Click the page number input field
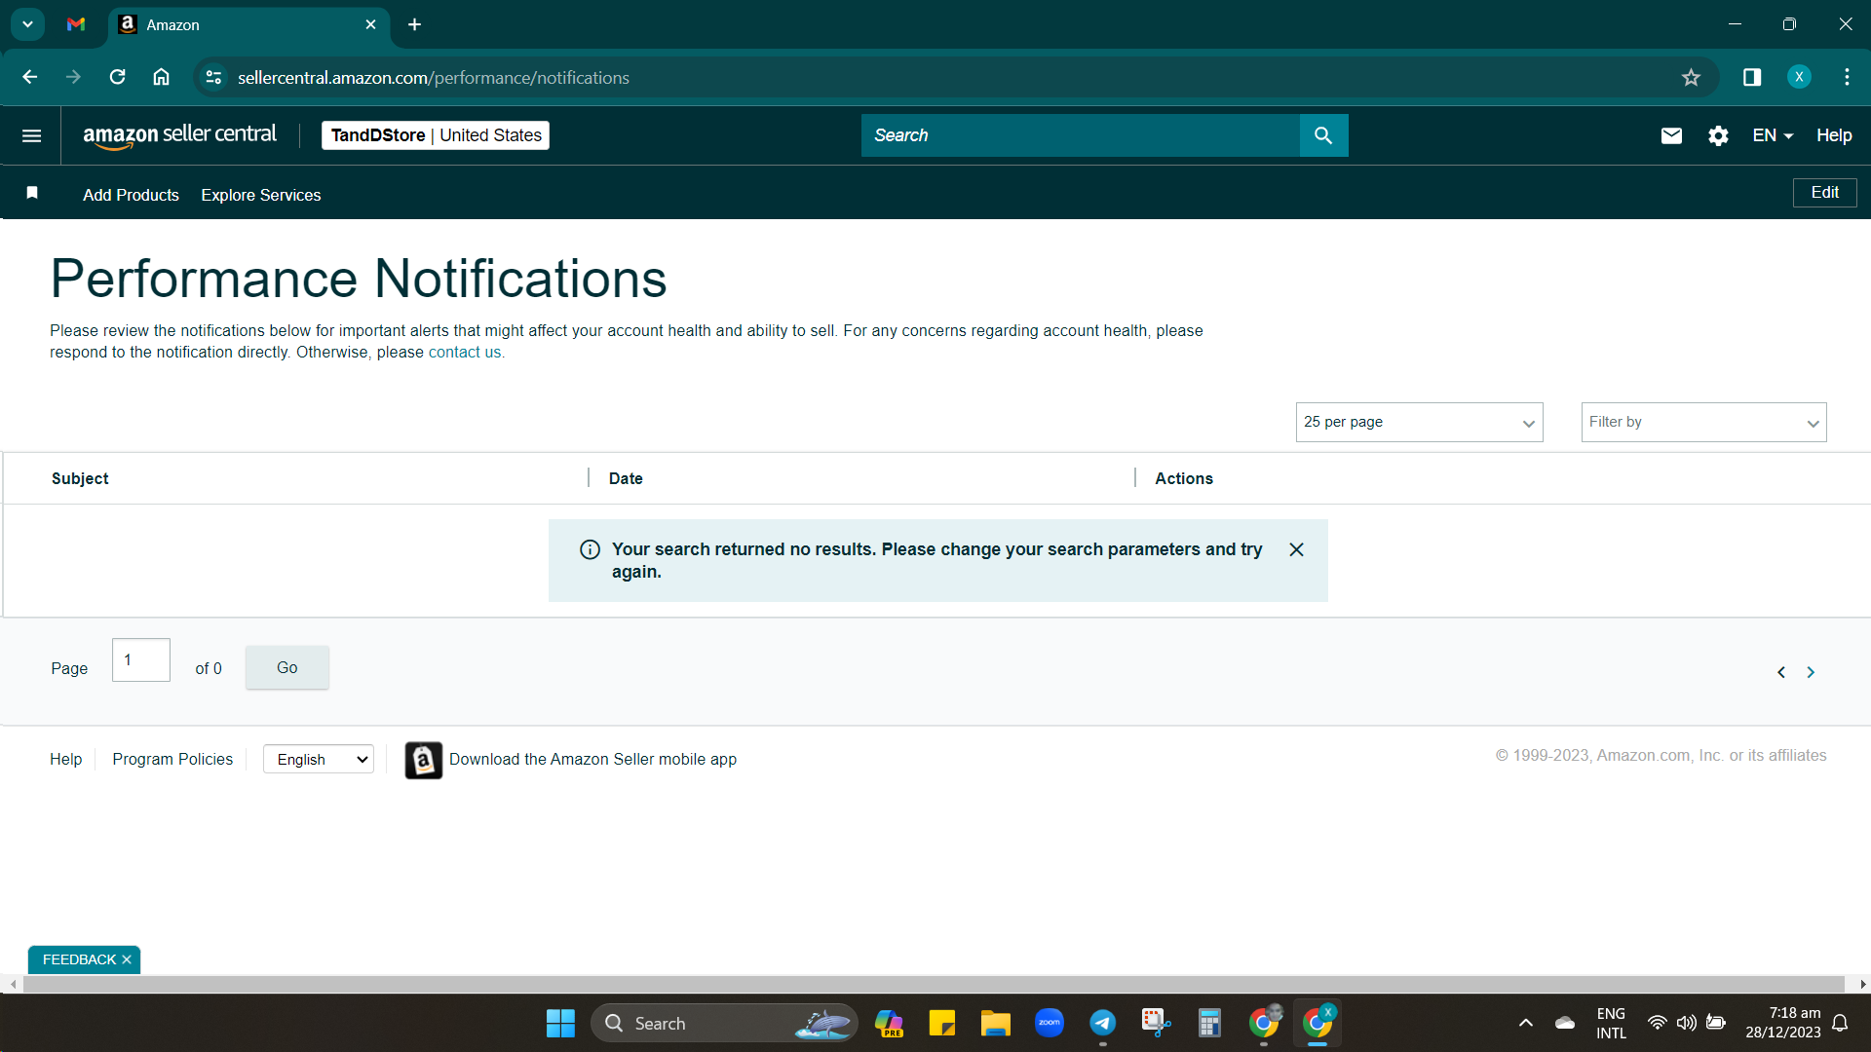The image size is (1871, 1052). (x=141, y=660)
